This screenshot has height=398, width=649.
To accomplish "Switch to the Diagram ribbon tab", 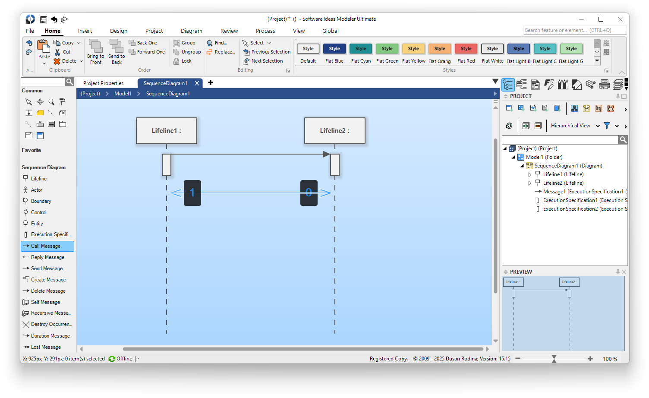I will coord(191,31).
